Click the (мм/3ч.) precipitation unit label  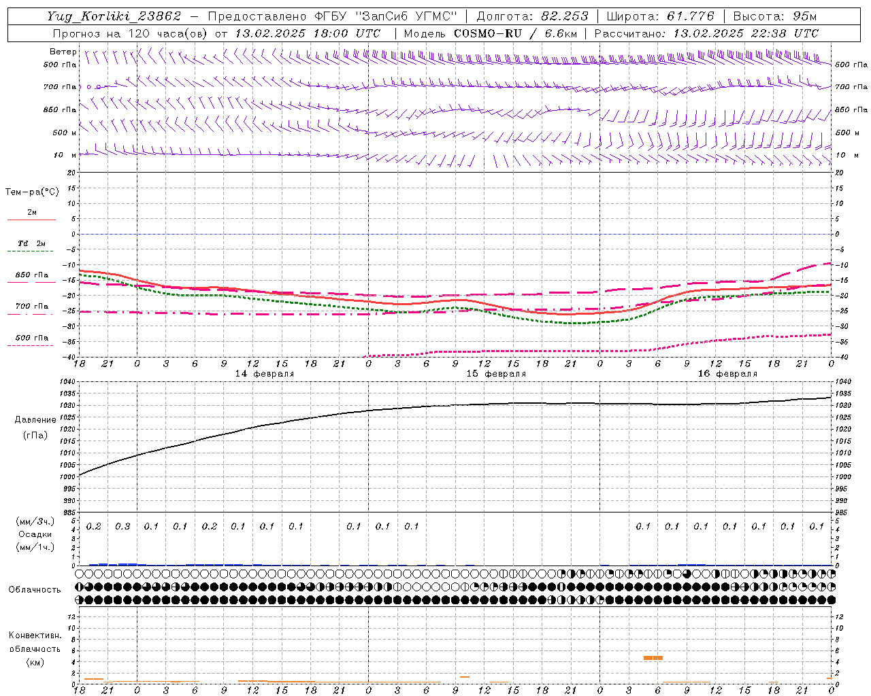[35, 521]
